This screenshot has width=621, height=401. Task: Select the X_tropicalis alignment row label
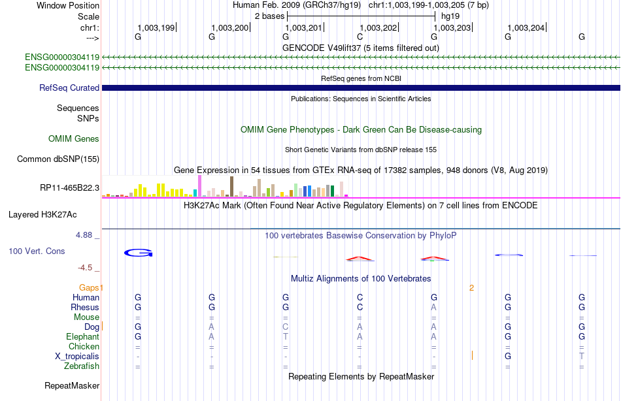coord(77,357)
